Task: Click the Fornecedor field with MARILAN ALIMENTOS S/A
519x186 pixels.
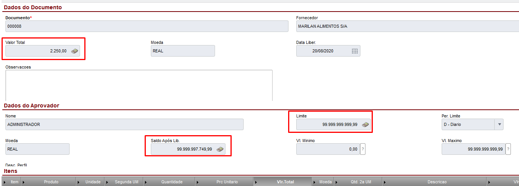Action: tap(408, 26)
